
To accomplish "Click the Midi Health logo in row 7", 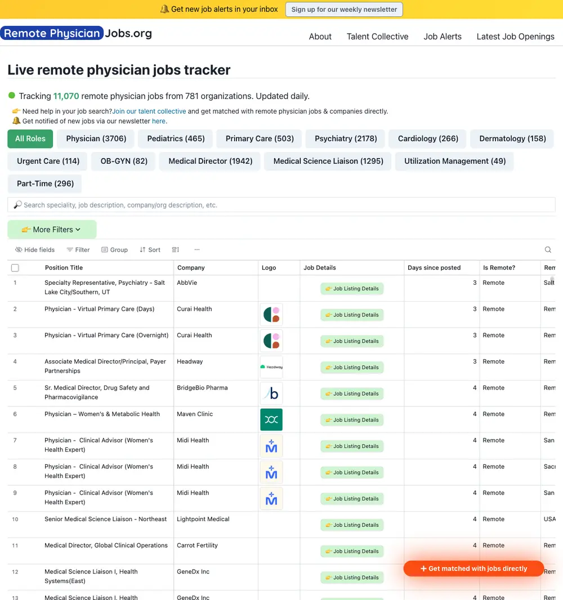I will pyautogui.click(x=271, y=446).
